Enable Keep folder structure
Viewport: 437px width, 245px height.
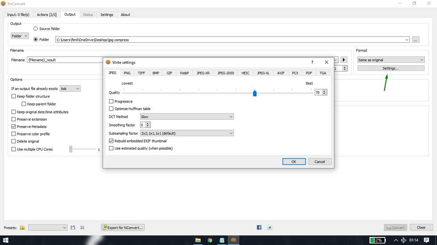click(x=13, y=96)
